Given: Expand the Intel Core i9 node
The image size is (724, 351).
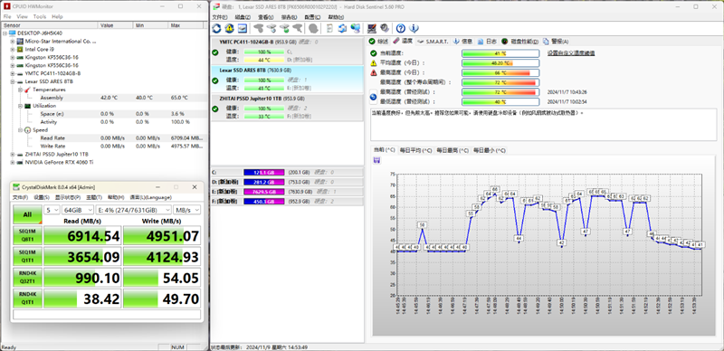Looking at the screenshot, I should coord(13,49).
